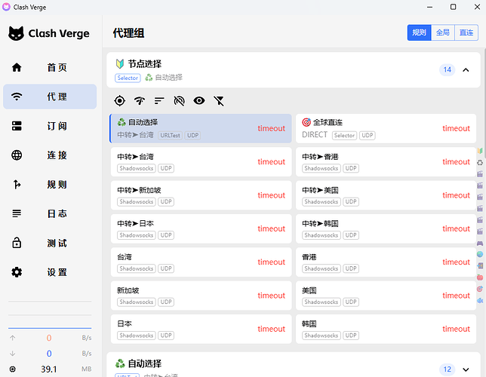486x377 pixels.
Task: Choose the plain 台湾 Shadowsocks node
Action: pyautogui.click(x=201, y=262)
